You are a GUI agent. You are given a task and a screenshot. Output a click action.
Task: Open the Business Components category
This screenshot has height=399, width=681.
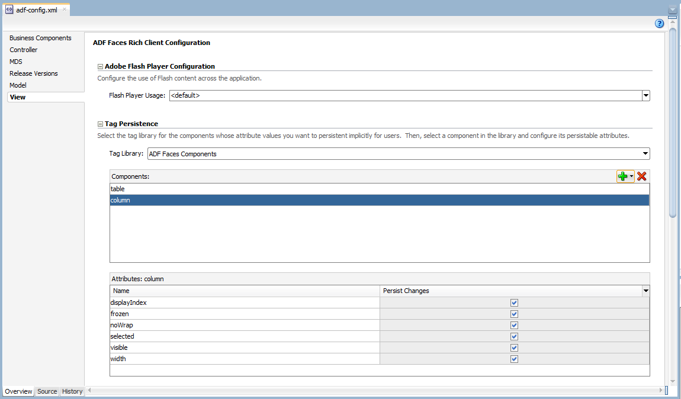point(40,38)
